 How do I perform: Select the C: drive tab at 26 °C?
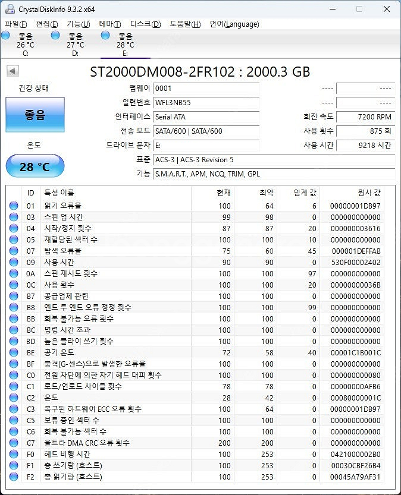point(25,44)
